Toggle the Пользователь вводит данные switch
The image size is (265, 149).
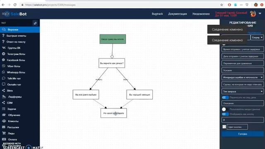tap(225, 109)
